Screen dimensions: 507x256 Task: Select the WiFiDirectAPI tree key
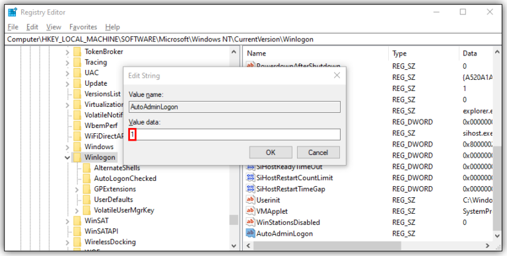point(104,136)
